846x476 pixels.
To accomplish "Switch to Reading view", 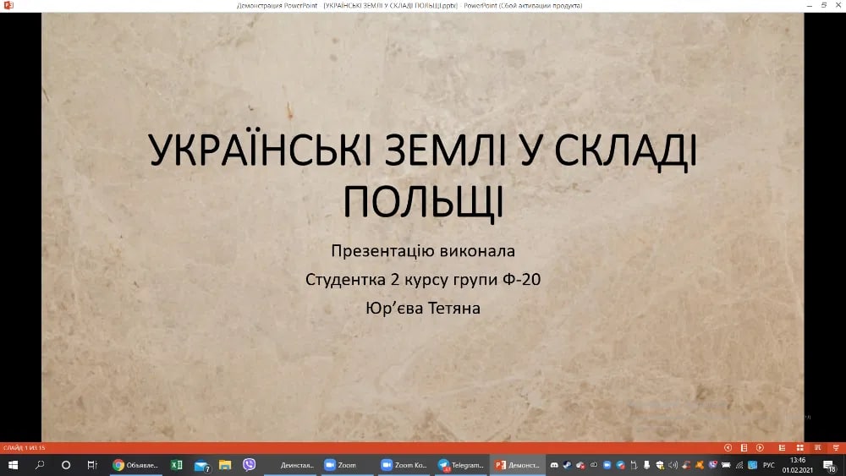I will (818, 447).
